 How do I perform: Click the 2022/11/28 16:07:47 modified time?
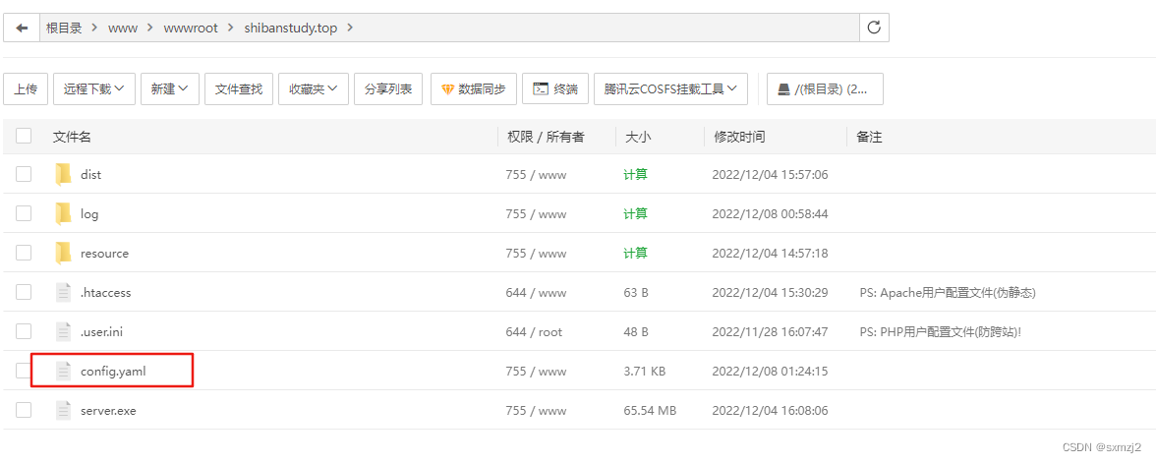tap(770, 332)
